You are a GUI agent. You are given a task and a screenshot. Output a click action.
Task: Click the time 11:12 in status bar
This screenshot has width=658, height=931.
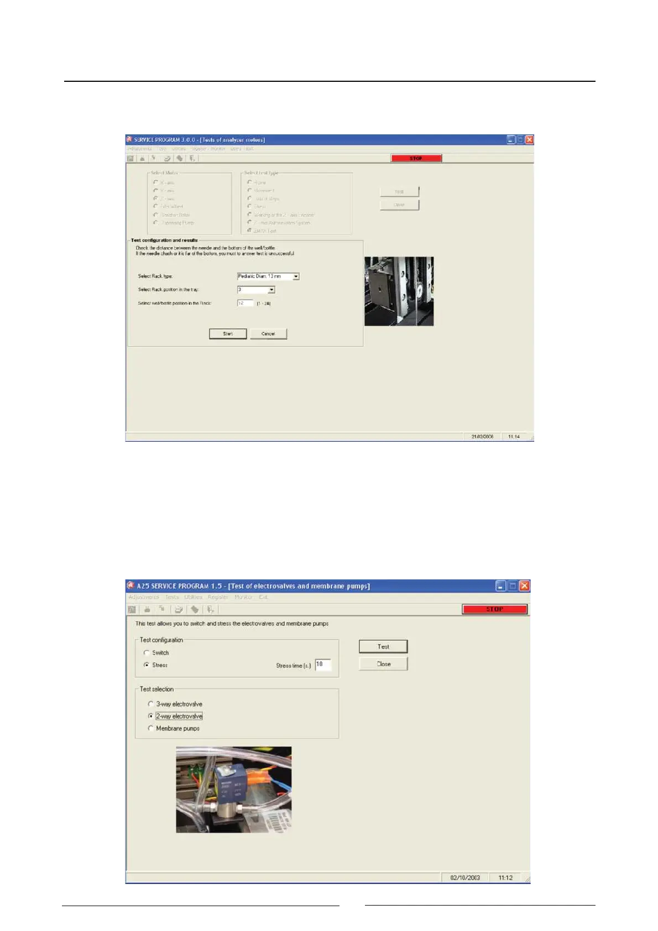[505, 878]
